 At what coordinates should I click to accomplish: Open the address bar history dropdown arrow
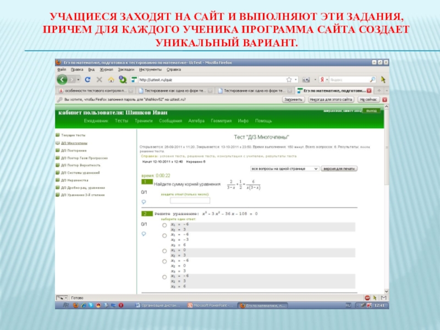[295, 80]
